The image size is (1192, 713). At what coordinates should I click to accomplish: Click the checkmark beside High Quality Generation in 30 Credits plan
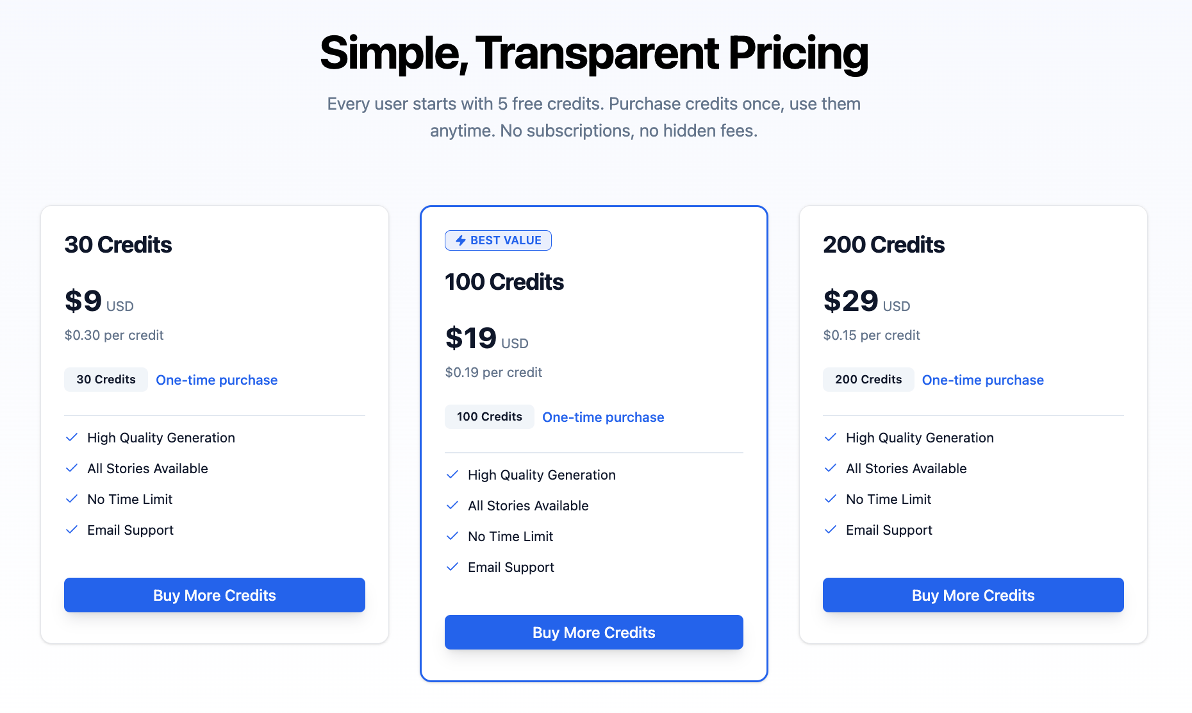72,437
